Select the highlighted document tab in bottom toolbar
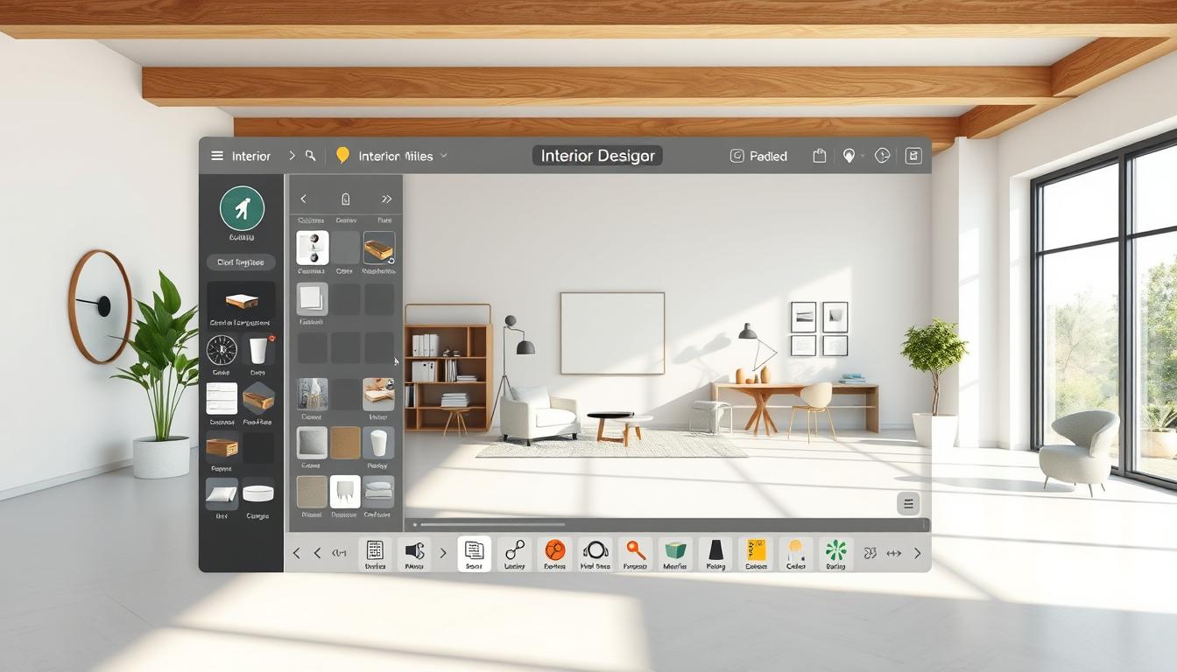 pos(474,552)
